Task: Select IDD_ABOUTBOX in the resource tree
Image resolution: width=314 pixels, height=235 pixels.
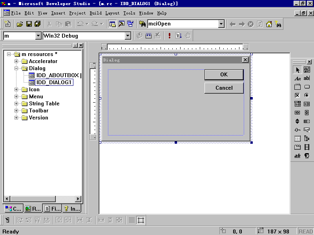Action: (58, 75)
